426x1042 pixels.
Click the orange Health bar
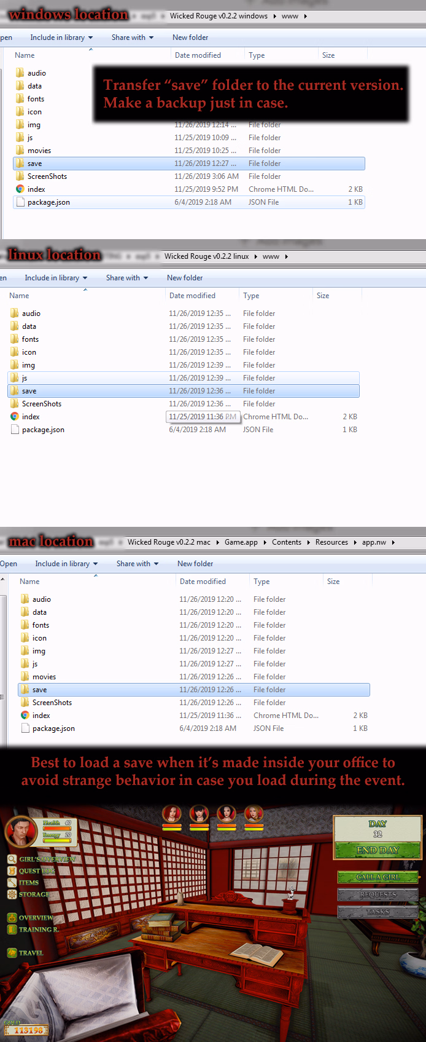tap(57, 827)
